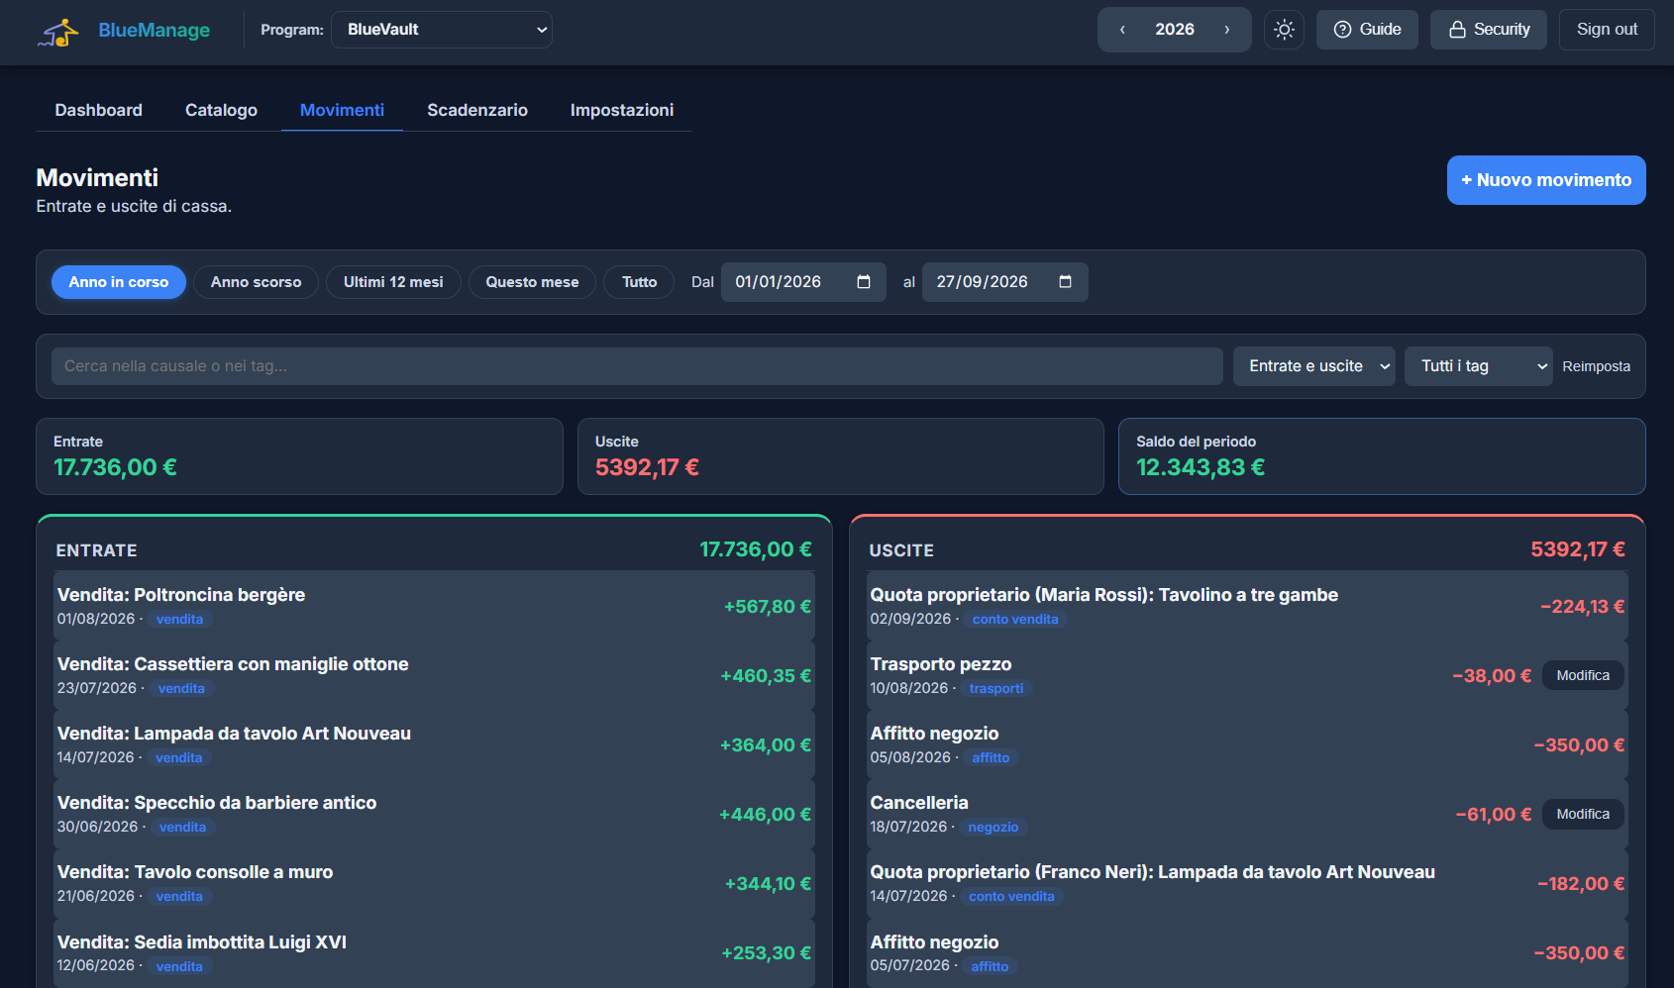Click the Nuovo movimento button
The height and width of the screenshot is (988, 1674).
[x=1546, y=180]
